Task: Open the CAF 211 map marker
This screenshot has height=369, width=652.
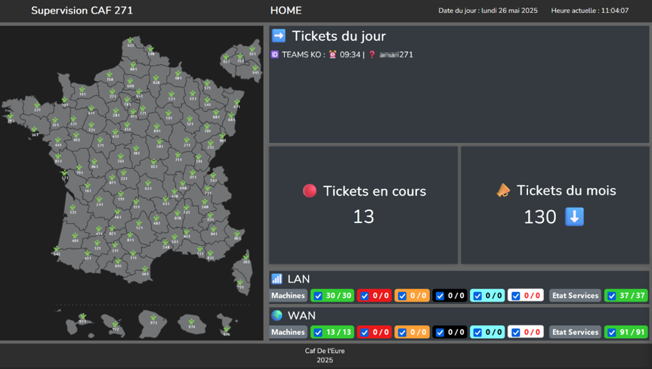Action: coord(187,141)
